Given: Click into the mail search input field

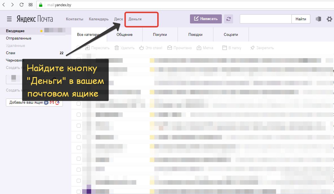Looking at the screenshot, I should [x=265, y=19].
